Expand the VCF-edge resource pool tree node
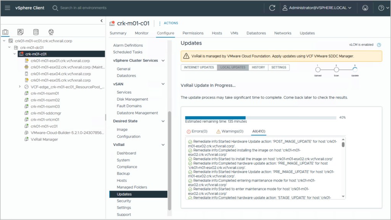The image size is (391, 220). point(20,87)
